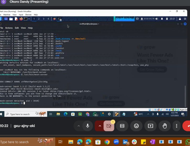Open LinkedIn on the bottom Windows taskbar

pyautogui.click(x=126, y=142)
